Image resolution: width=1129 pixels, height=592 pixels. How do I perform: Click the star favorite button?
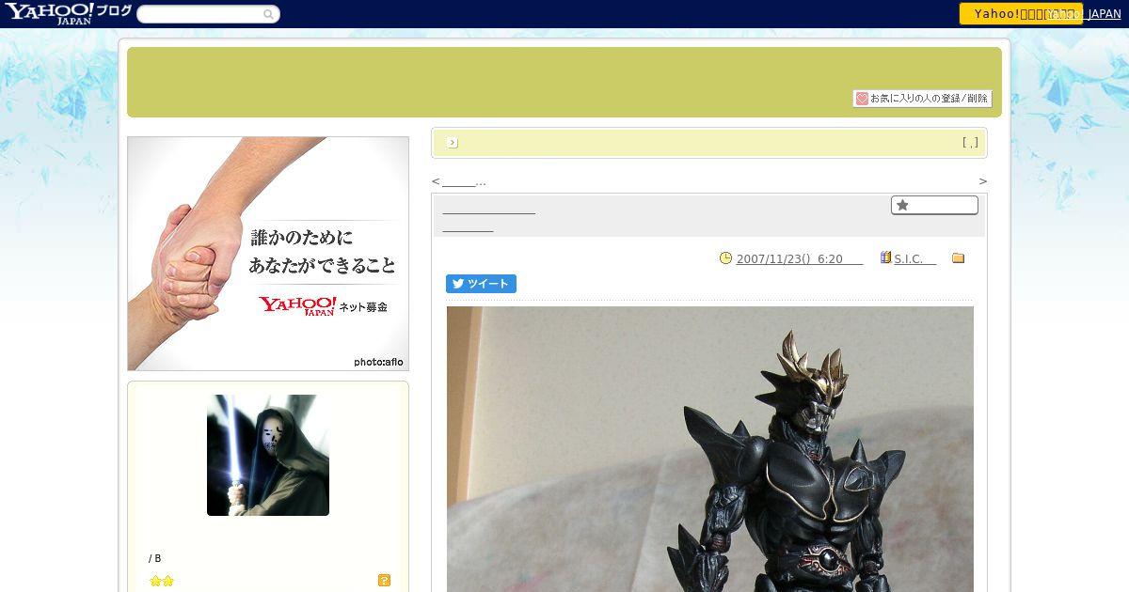pyautogui.click(x=934, y=205)
